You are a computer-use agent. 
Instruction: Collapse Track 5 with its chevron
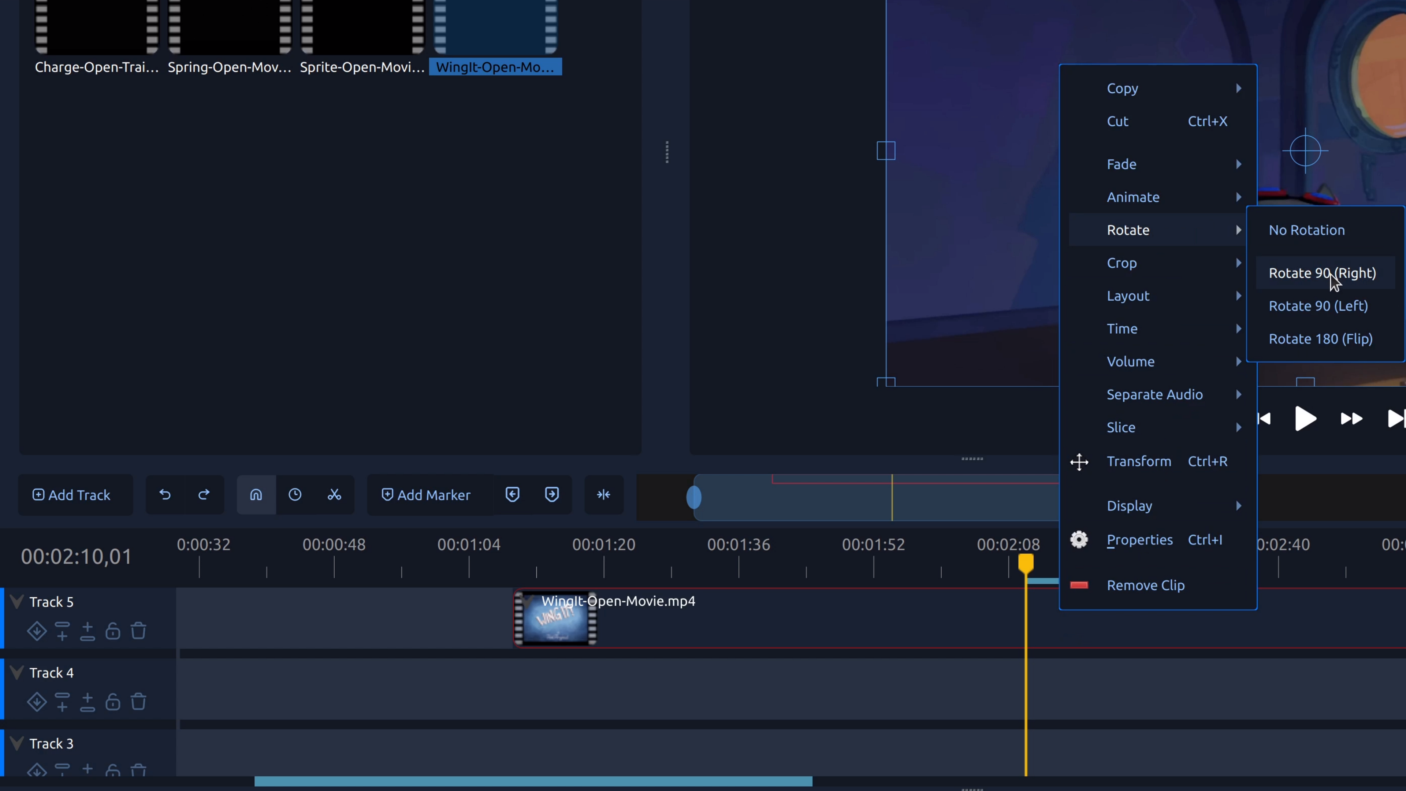point(17,602)
